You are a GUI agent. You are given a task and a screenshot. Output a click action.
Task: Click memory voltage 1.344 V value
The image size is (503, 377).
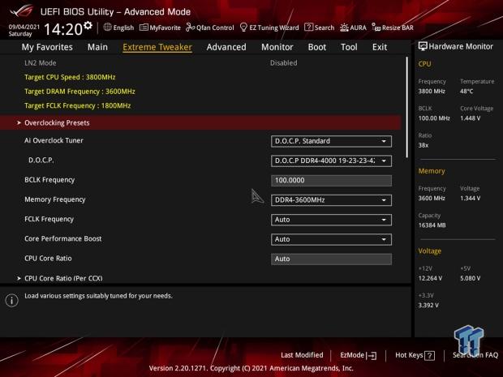pyautogui.click(x=471, y=199)
